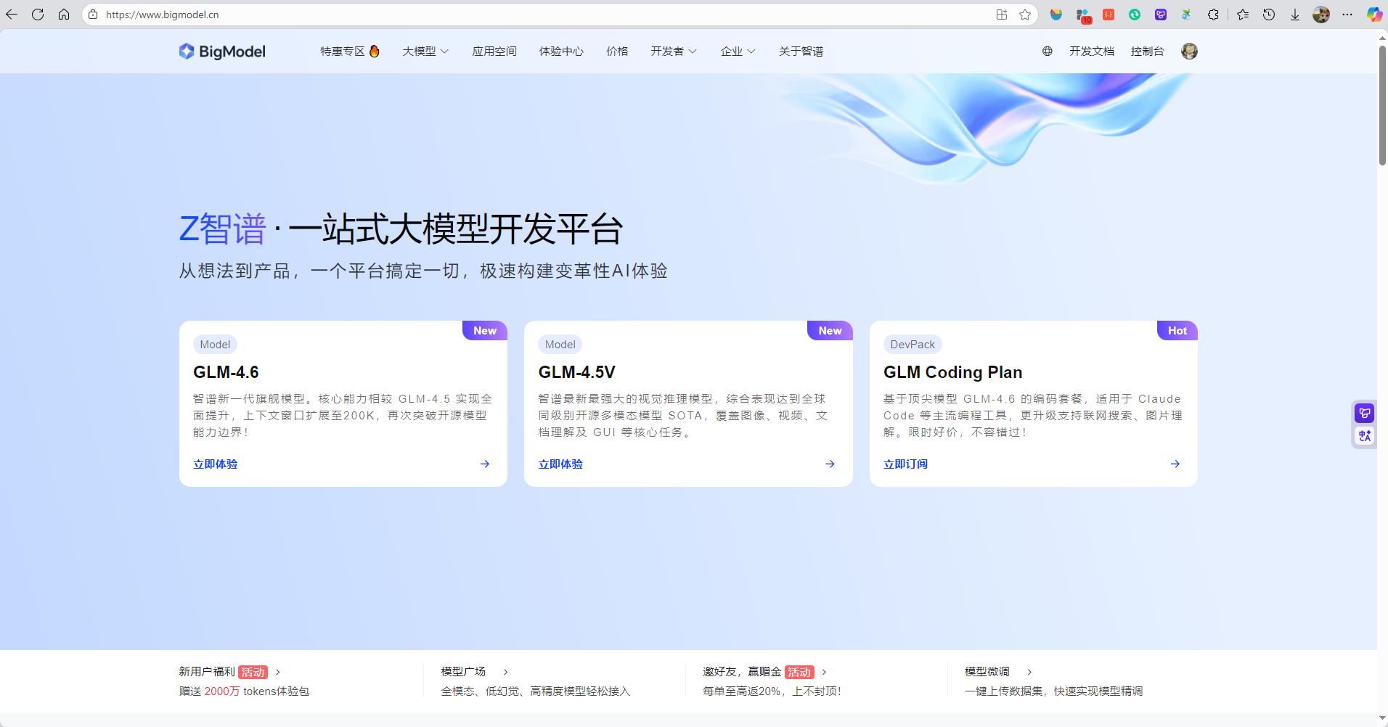Click the BigModel logo in the navigation bar
Image resolution: width=1388 pixels, height=727 pixels.
coord(221,51)
